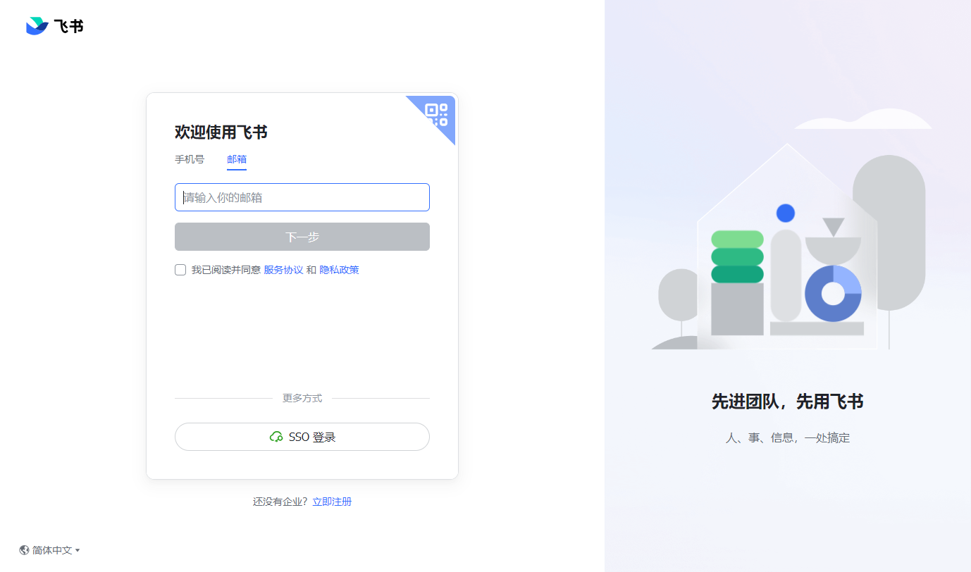Click the 欢迎使用飞书 heading
Viewport: 971px width, 572px height.
221,132
